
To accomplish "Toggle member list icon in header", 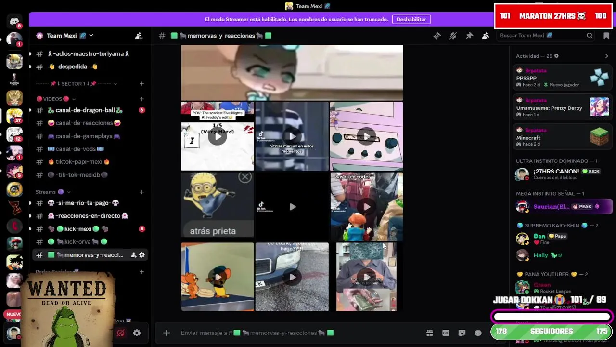I will [x=486, y=36].
